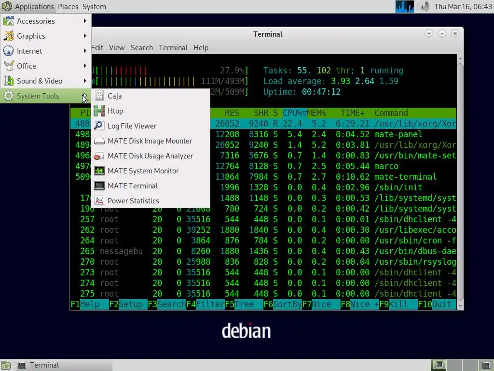
Task: Click the MATE Disk Image Mounter icon
Action: pos(99,141)
